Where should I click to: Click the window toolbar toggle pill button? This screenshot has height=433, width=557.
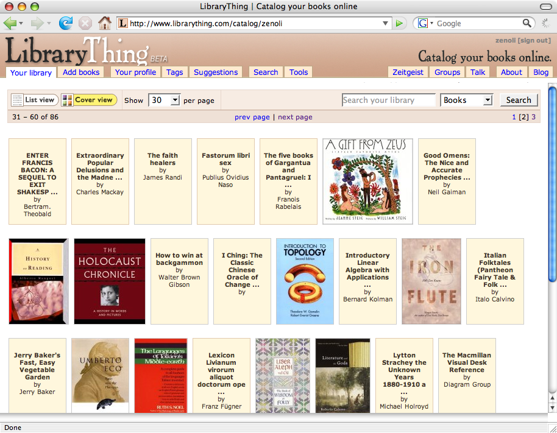pyautogui.click(x=545, y=6)
